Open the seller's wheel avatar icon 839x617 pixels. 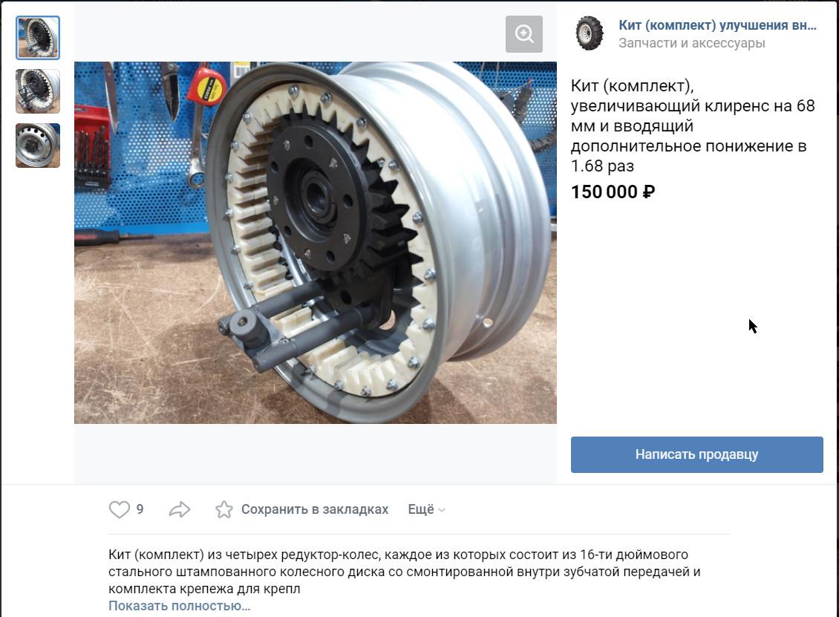589,33
